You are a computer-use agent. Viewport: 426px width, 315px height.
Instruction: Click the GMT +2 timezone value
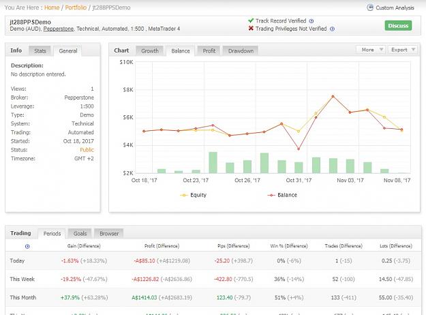click(84, 158)
